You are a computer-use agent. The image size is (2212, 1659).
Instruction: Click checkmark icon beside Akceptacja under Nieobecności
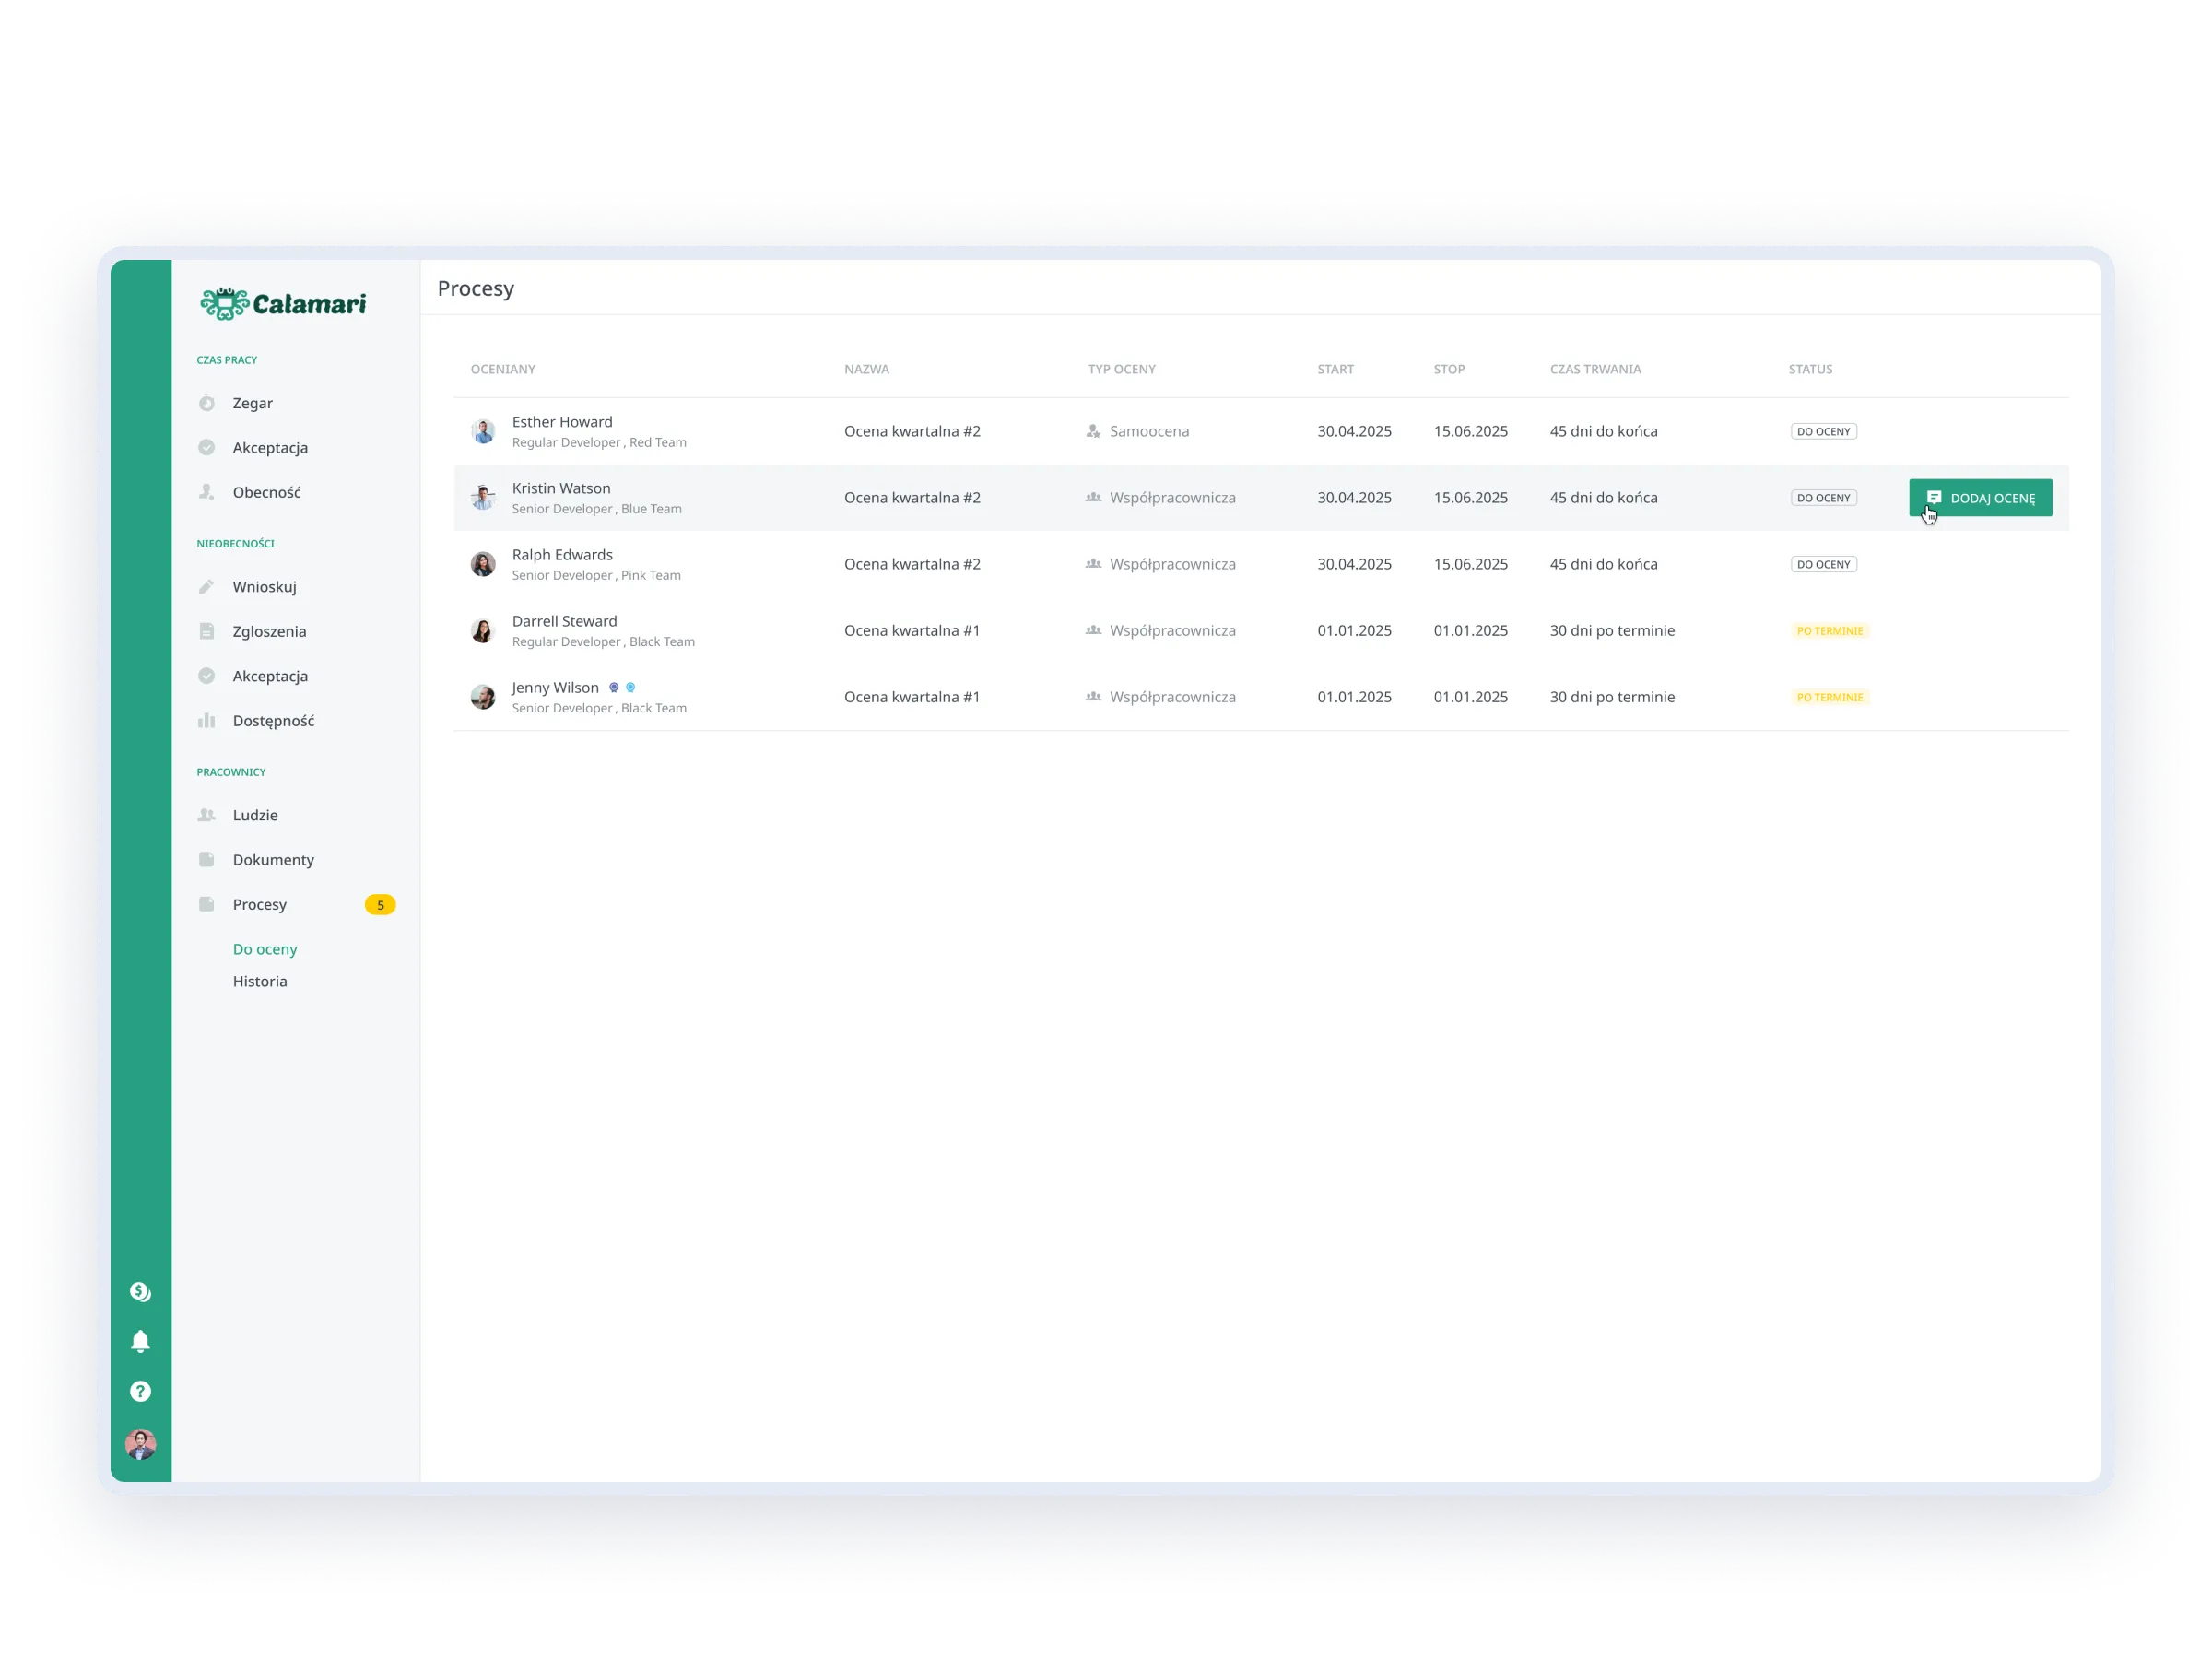coord(207,676)
